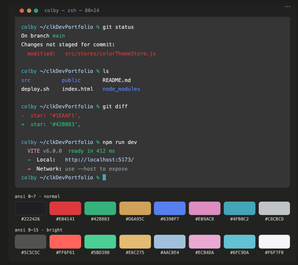Image resolution: width=298 pixels, height=265 pixels.
Task: Select the #E04141 red swatch
Action: (65, 208)
